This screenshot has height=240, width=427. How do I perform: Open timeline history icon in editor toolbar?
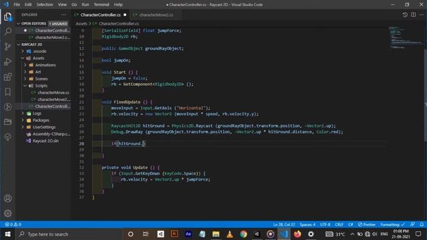405,15
